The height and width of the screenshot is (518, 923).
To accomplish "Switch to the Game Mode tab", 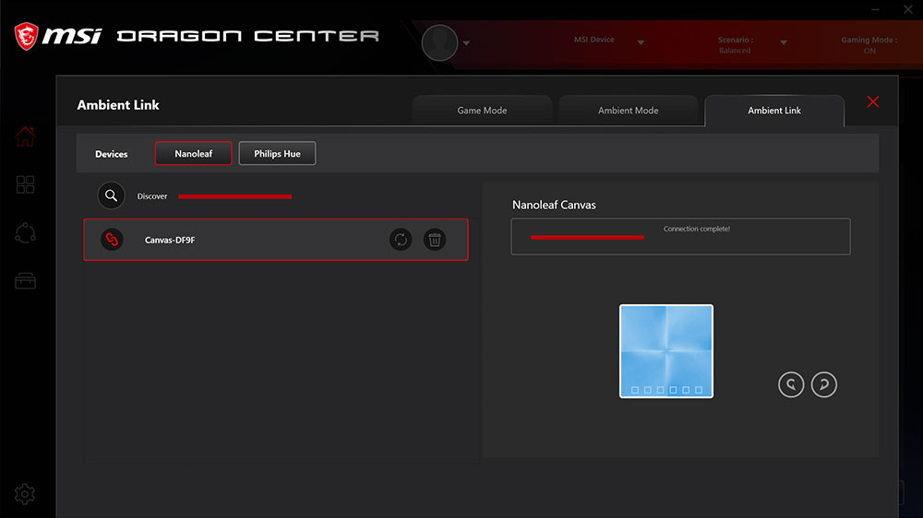I will click(x=482, y=110).
